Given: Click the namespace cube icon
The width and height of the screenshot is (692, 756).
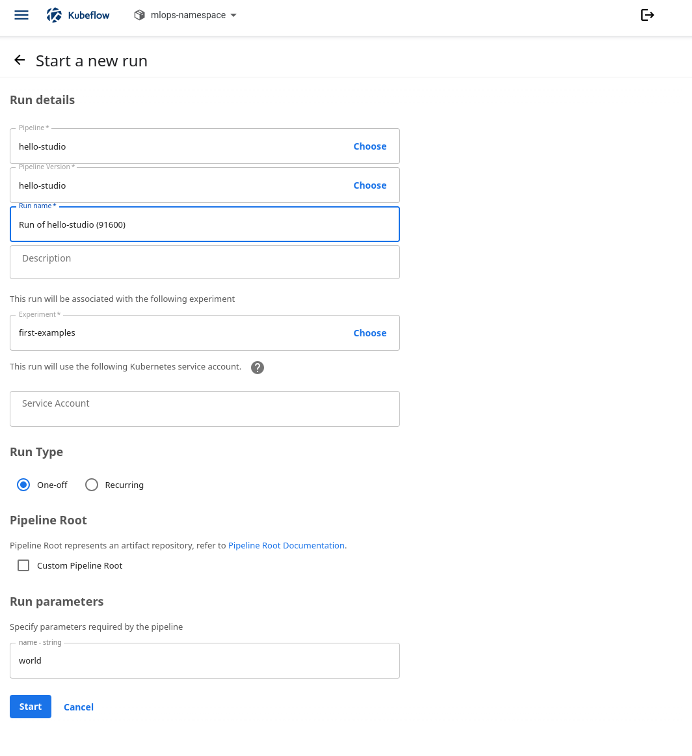Looking at the screenshot, I should (139, 15).
